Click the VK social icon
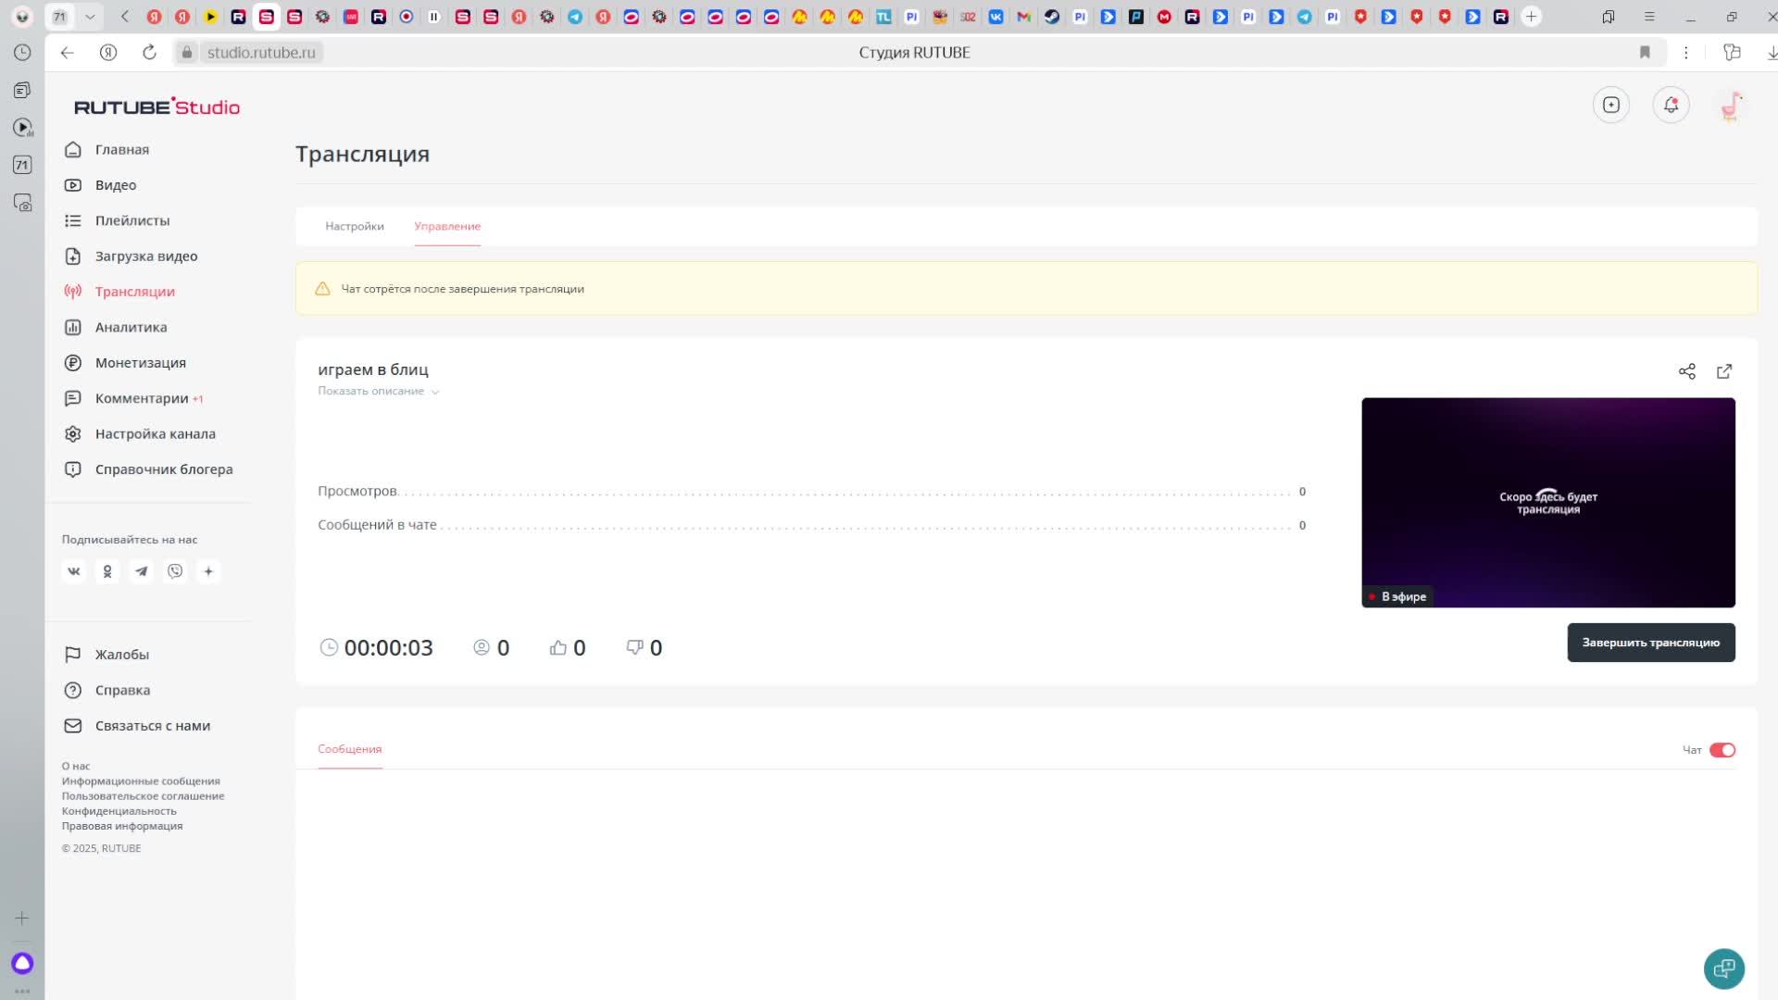This screenshot has height=1000, width=1778. coord(74,571)
